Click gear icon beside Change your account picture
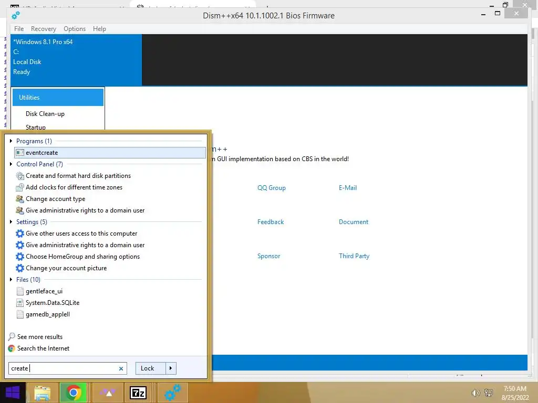This screenshot has height=403, width=538. 20,268
